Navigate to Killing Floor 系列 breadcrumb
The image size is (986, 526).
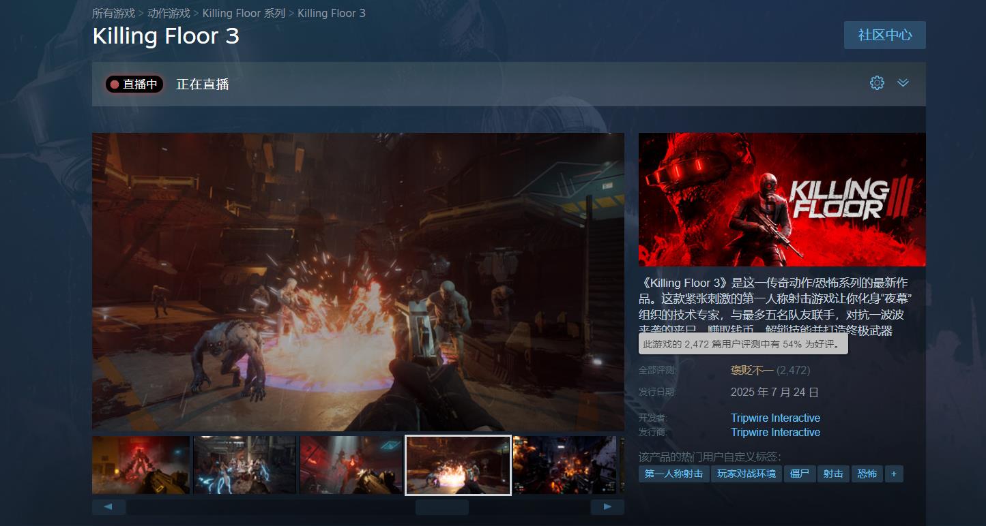tap(244, 13)
